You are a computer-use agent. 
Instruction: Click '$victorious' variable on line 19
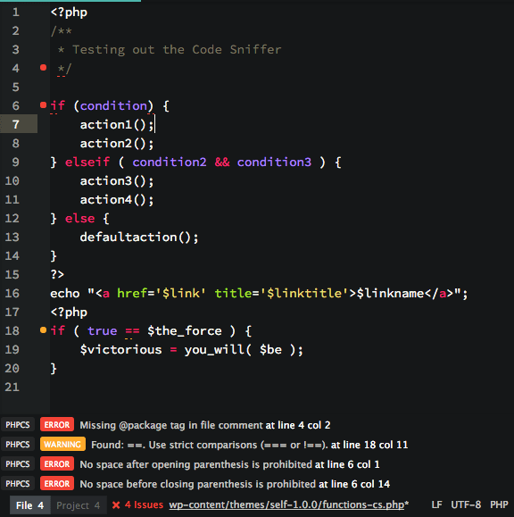click(x=121, y=349)
